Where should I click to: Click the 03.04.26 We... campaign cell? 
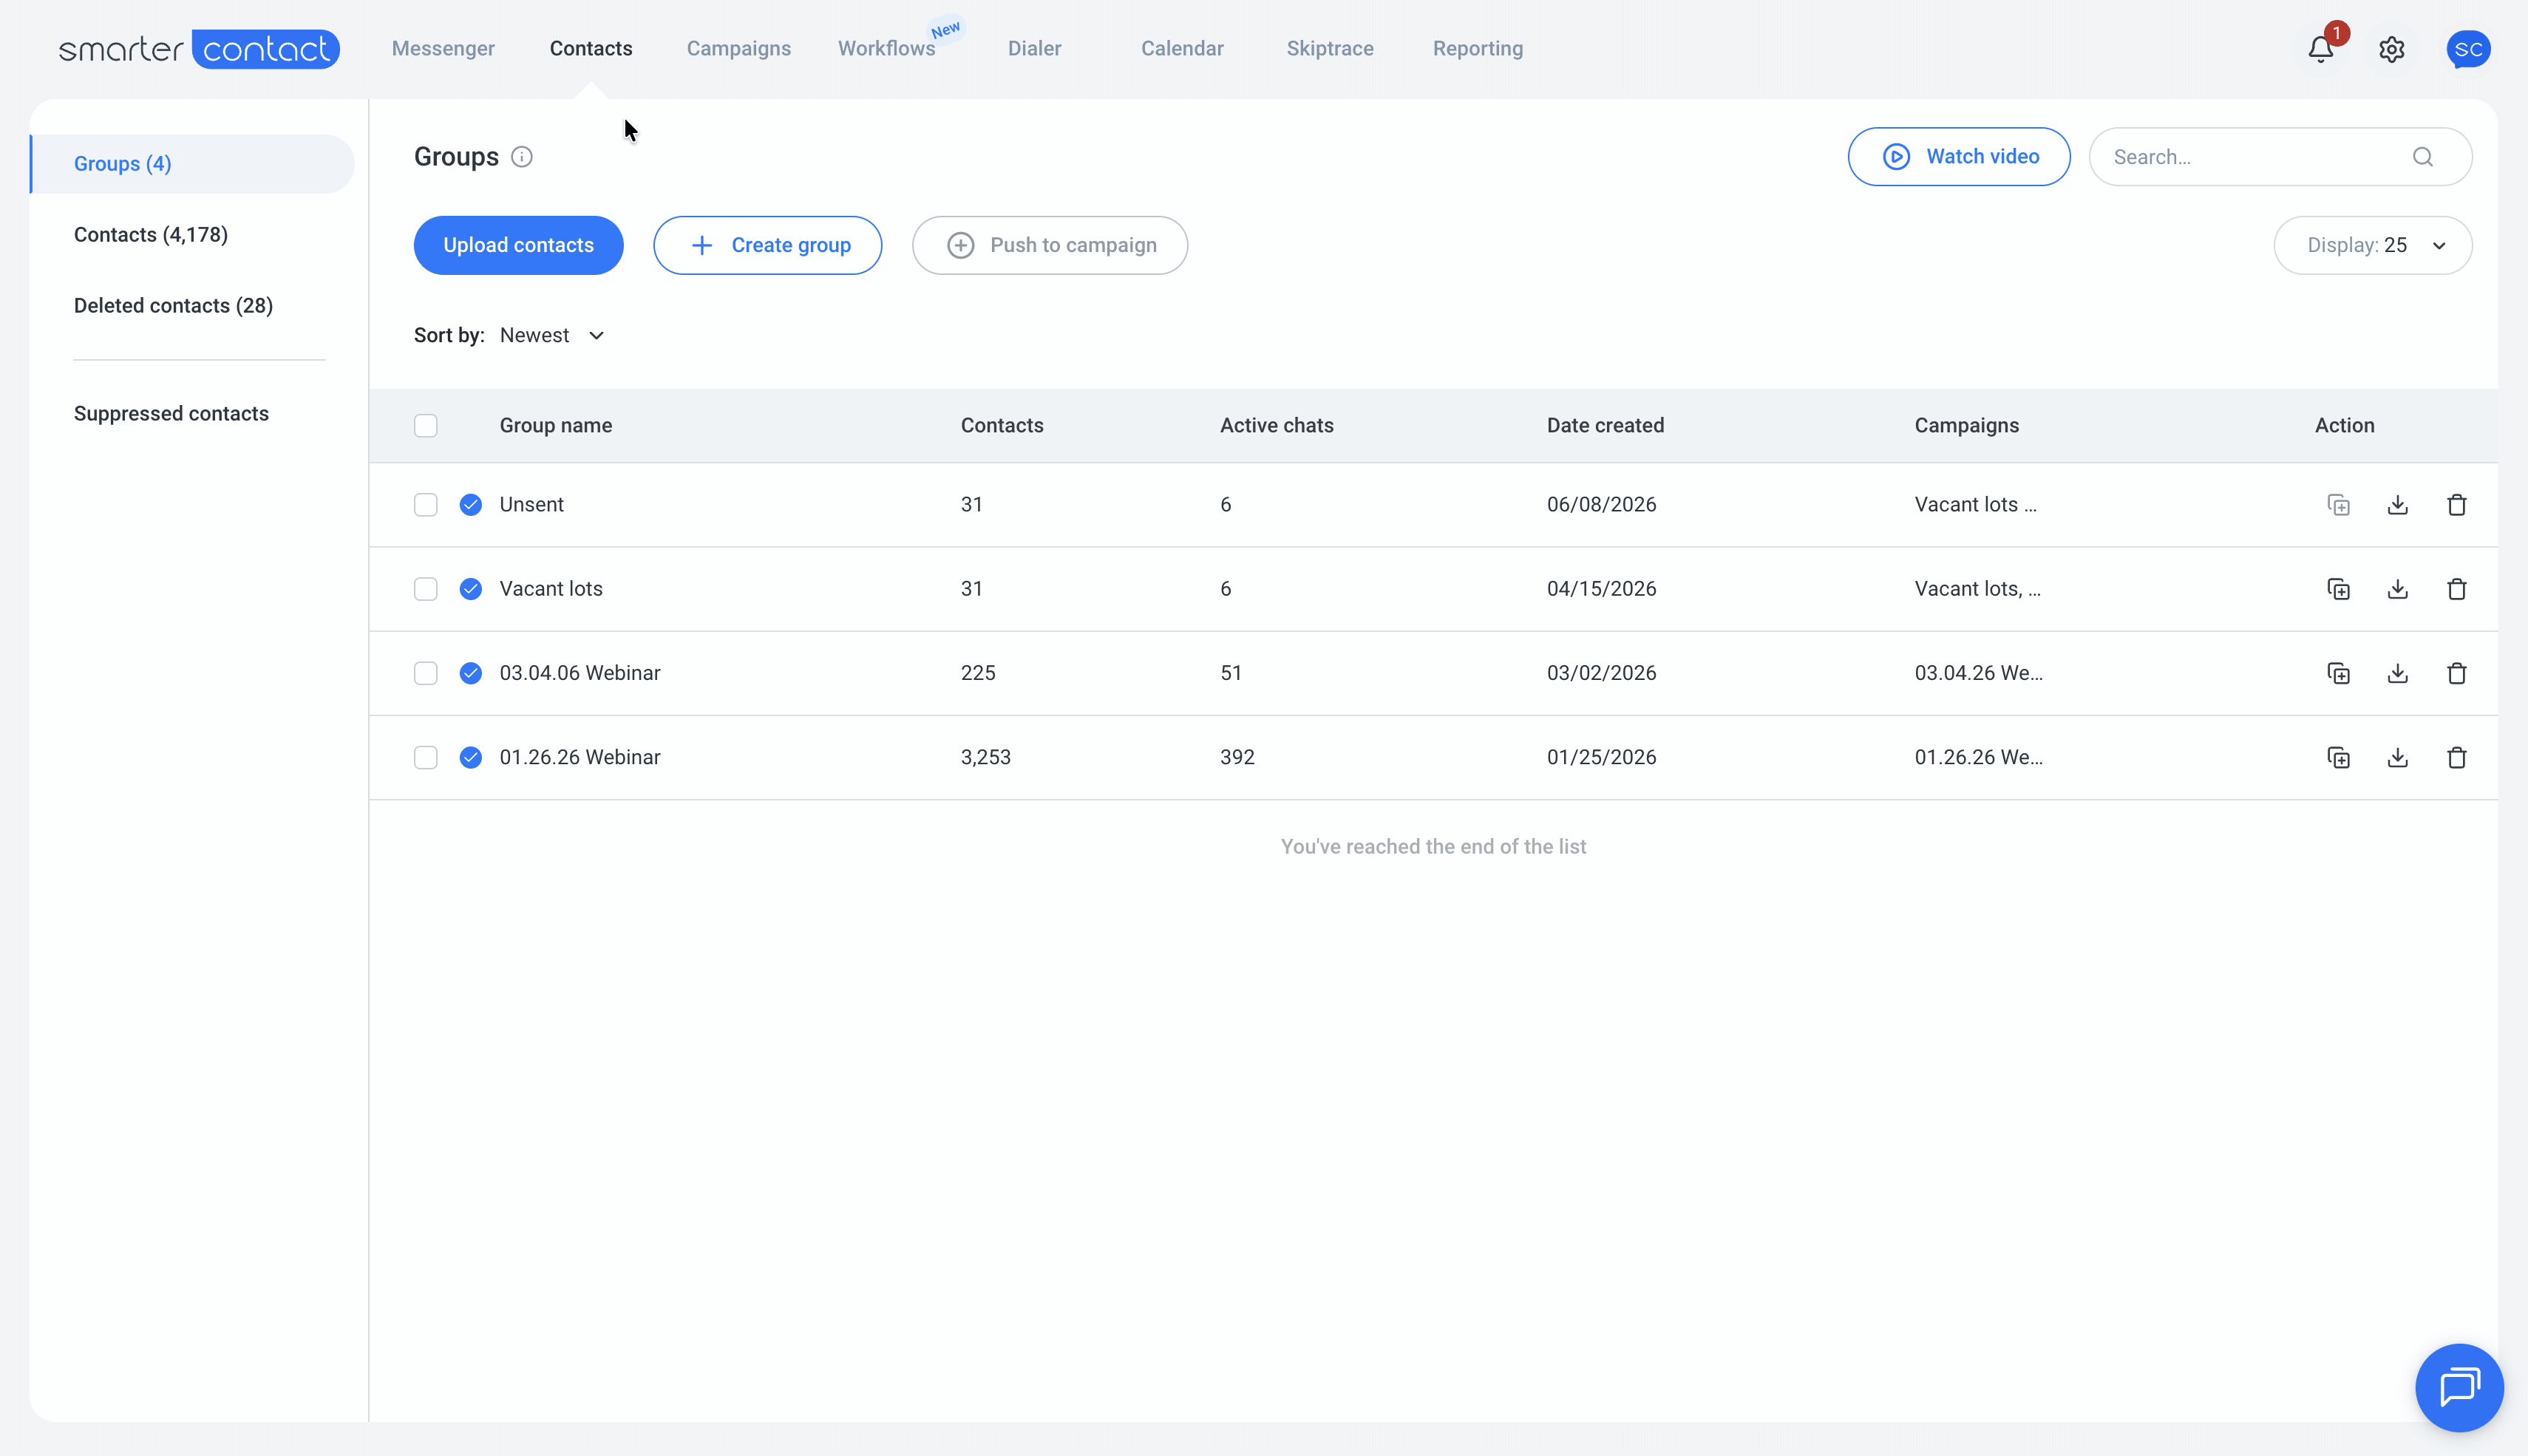click(1978, 673)
